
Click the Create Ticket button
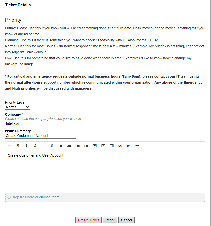click(x=88, y=220)
